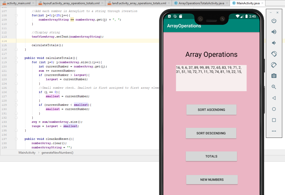Click the 2:45 clock in the emulator
Screen dimensions: 285x195
pyautogui.click(x=253, y=16)
